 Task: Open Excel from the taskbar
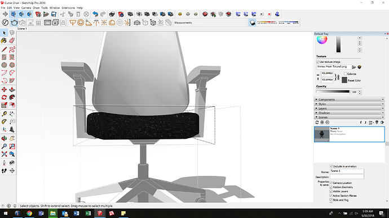[x=88, y=213]
